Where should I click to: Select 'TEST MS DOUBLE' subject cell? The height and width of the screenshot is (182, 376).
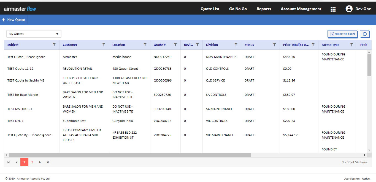(x=32, y=109)
